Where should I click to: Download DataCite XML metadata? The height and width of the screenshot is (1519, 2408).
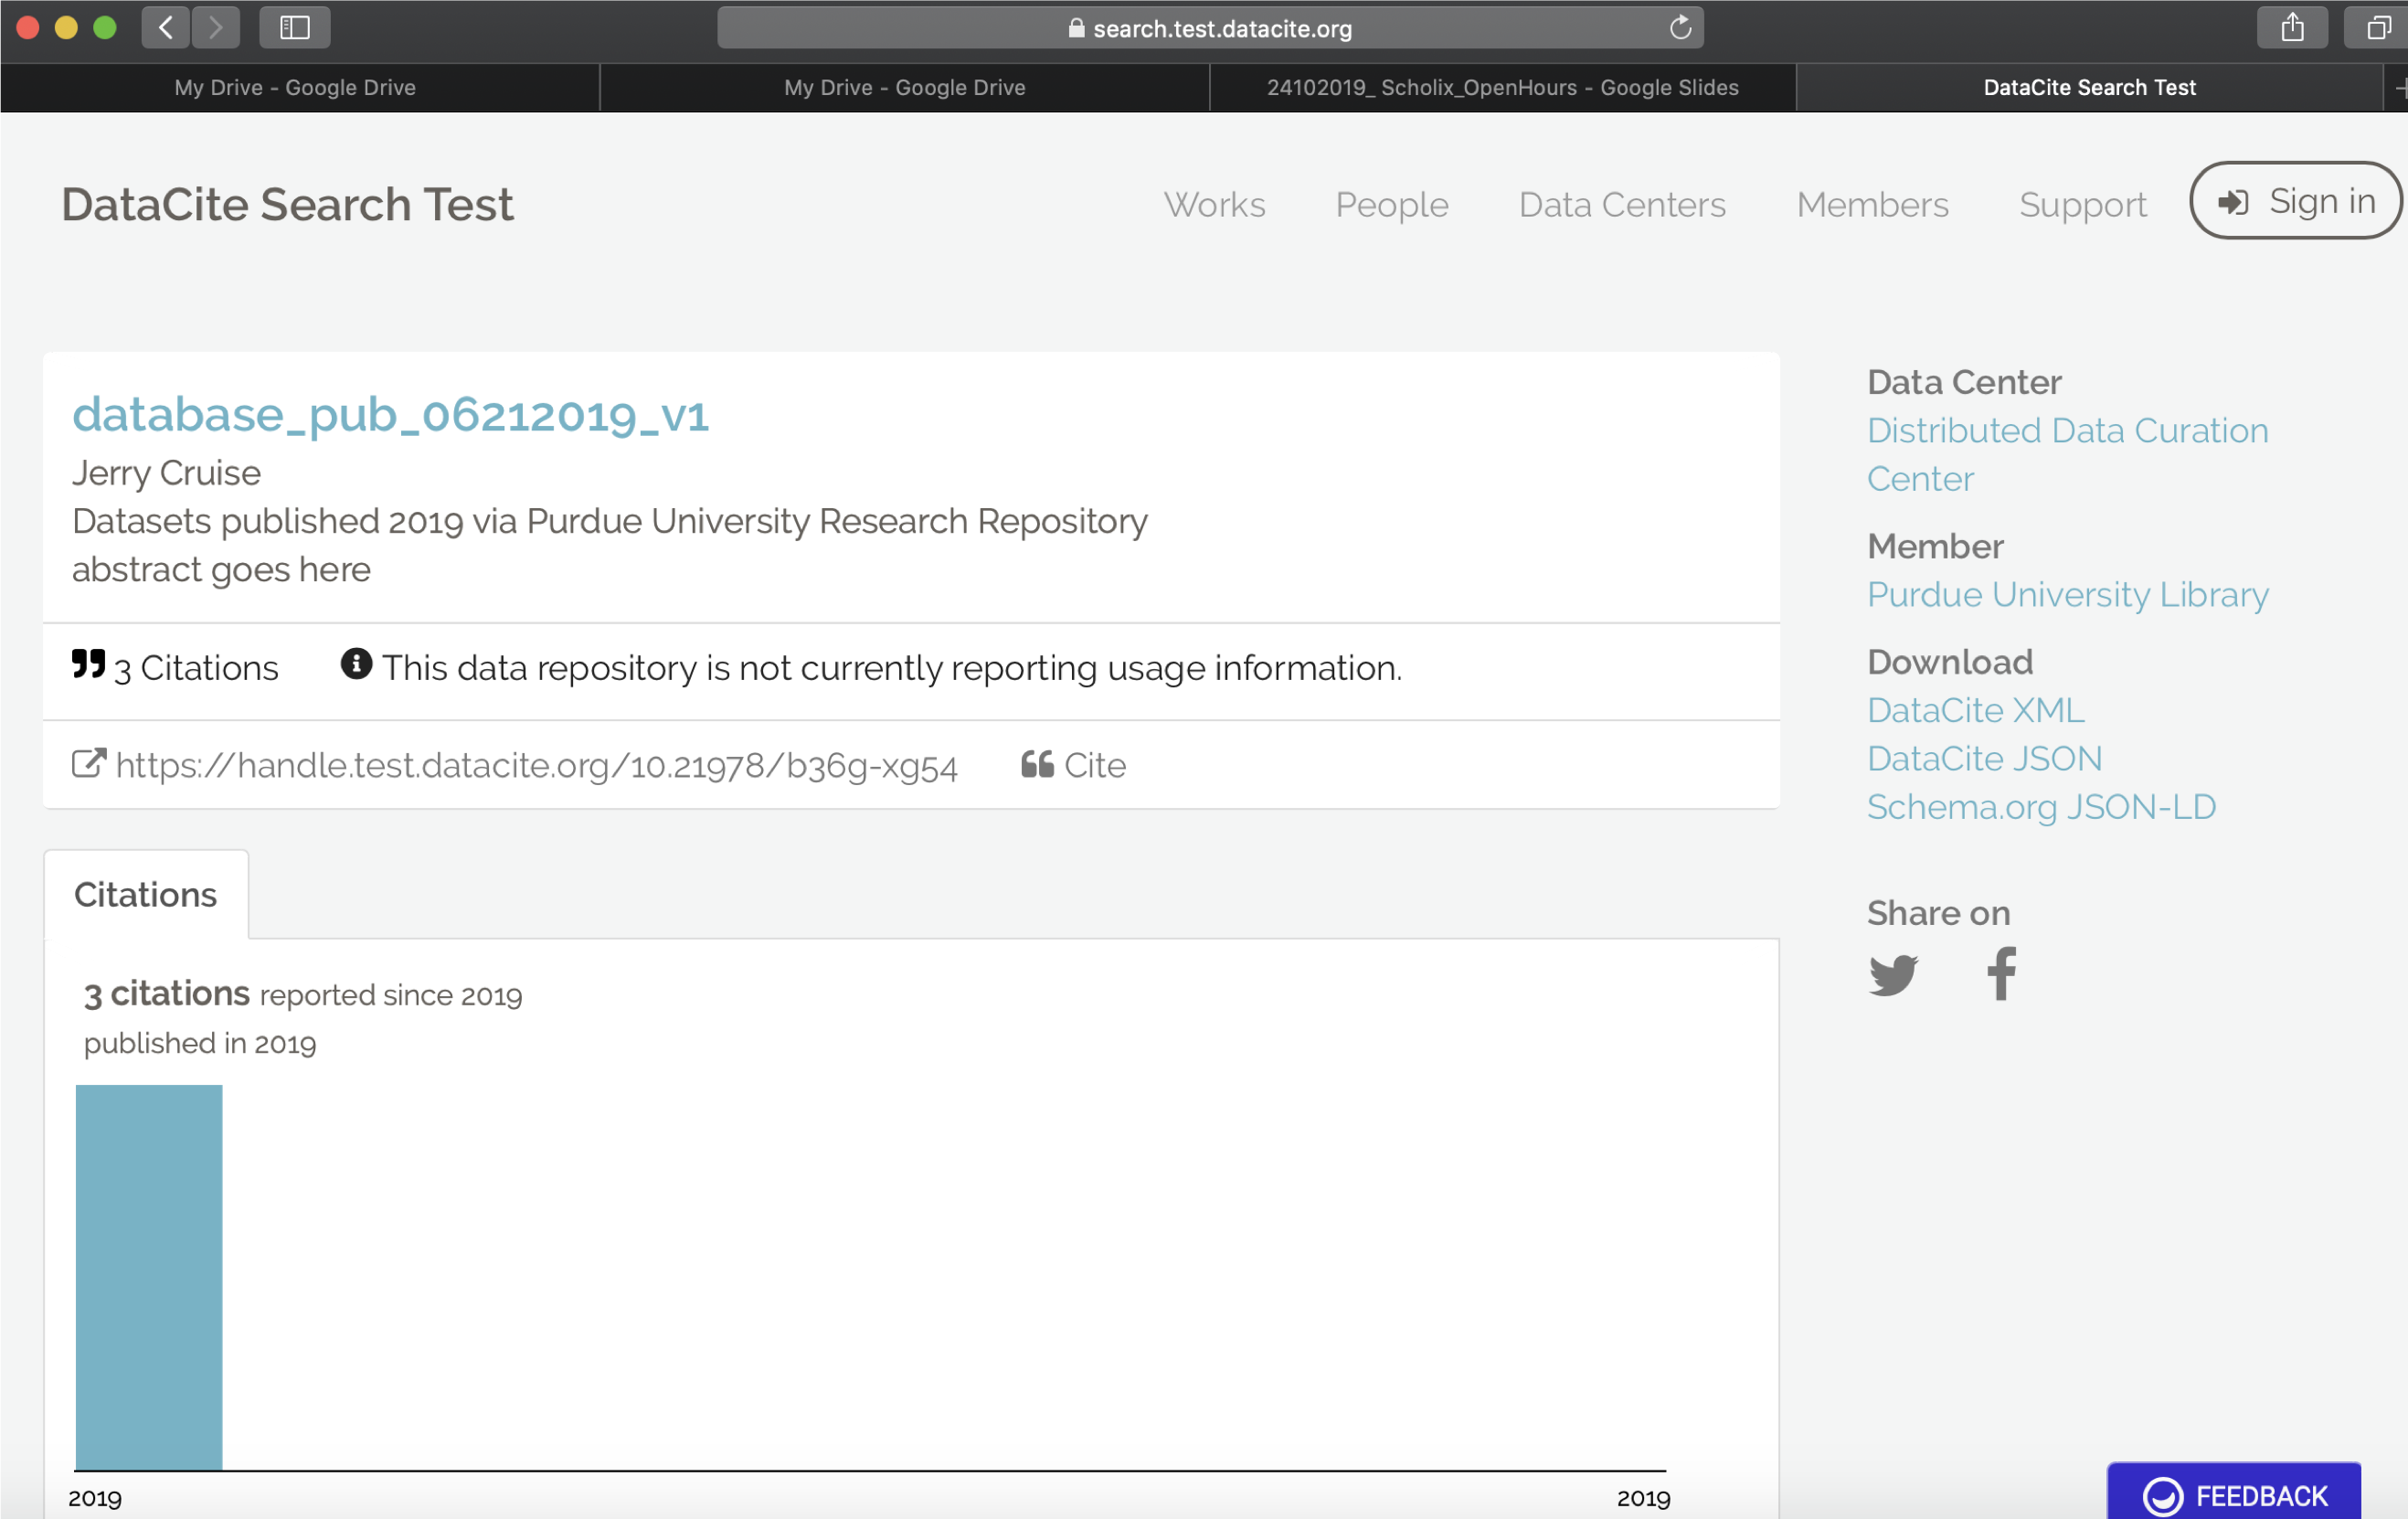(1975, 710)
